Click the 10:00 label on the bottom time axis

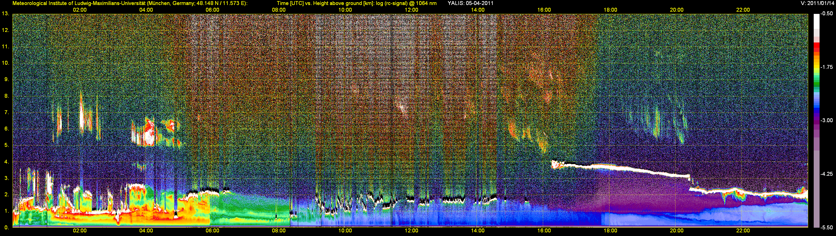click(x=345, y=230)
